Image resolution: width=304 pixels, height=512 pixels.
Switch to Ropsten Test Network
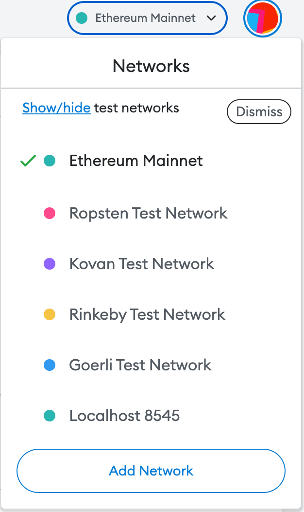(x=148, y=213)
